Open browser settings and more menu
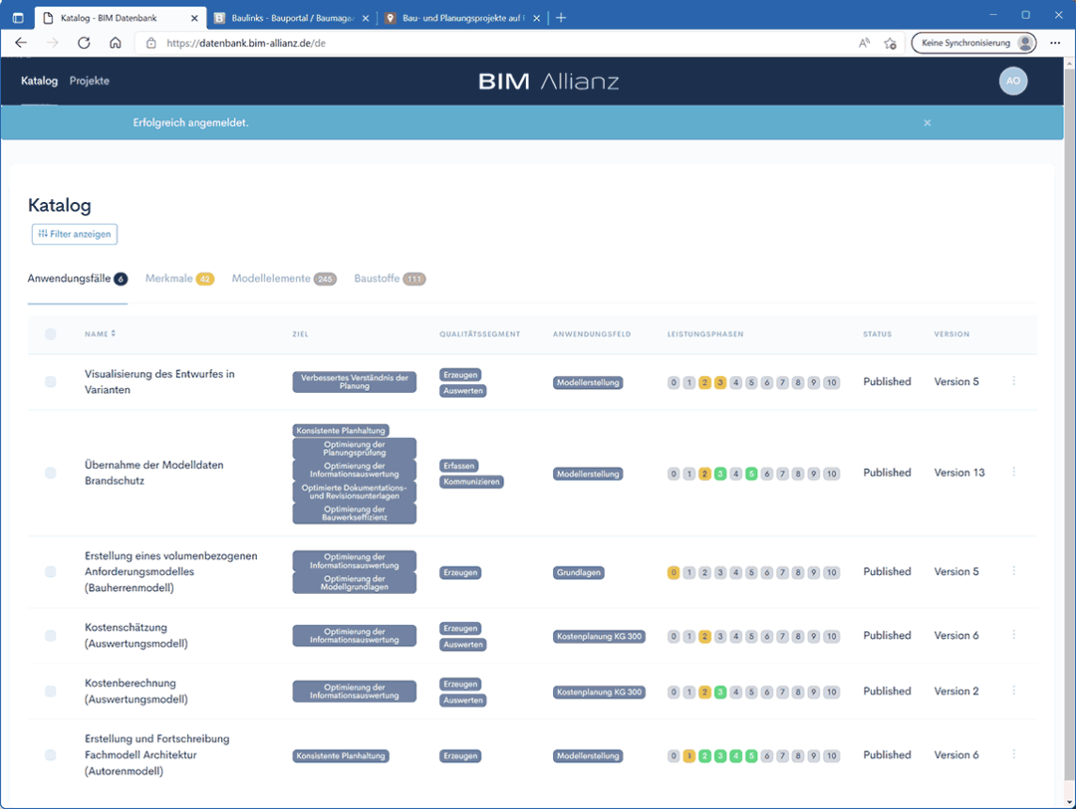 [x=1054, y=43]
